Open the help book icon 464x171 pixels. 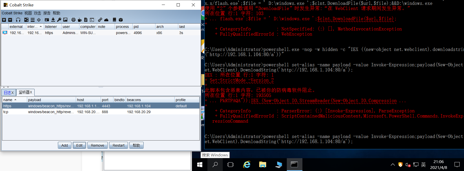(x=114, y=20)
